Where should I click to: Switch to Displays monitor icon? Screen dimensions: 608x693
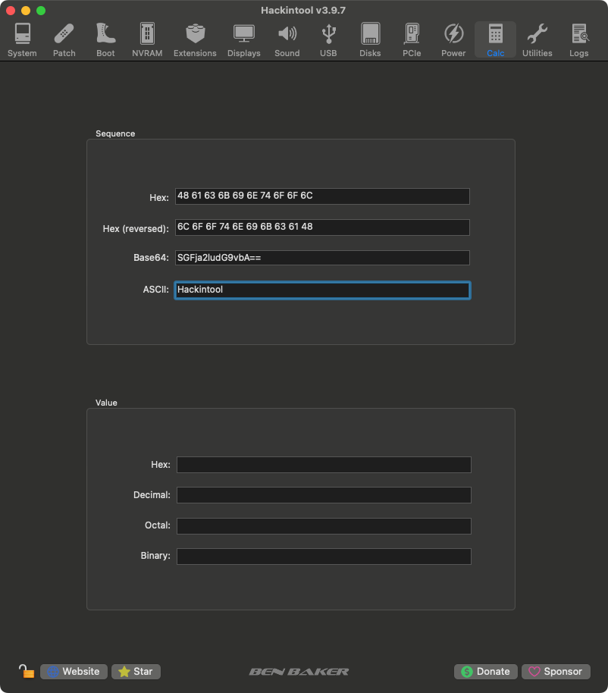click(x=244, y=34)
